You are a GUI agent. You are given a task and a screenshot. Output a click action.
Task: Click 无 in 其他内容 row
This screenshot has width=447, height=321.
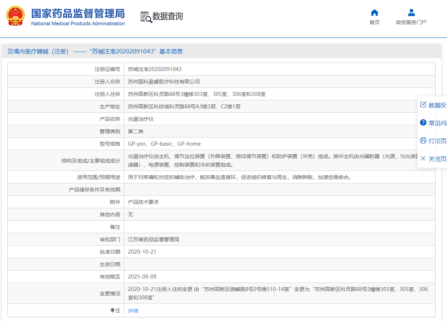click(x=131, y=214)
